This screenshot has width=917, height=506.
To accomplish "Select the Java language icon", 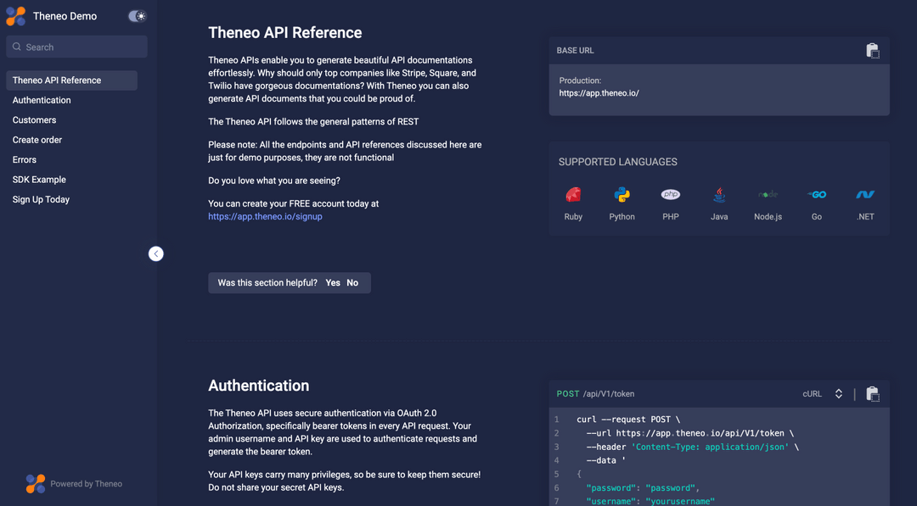I will [x=718, y=195].
